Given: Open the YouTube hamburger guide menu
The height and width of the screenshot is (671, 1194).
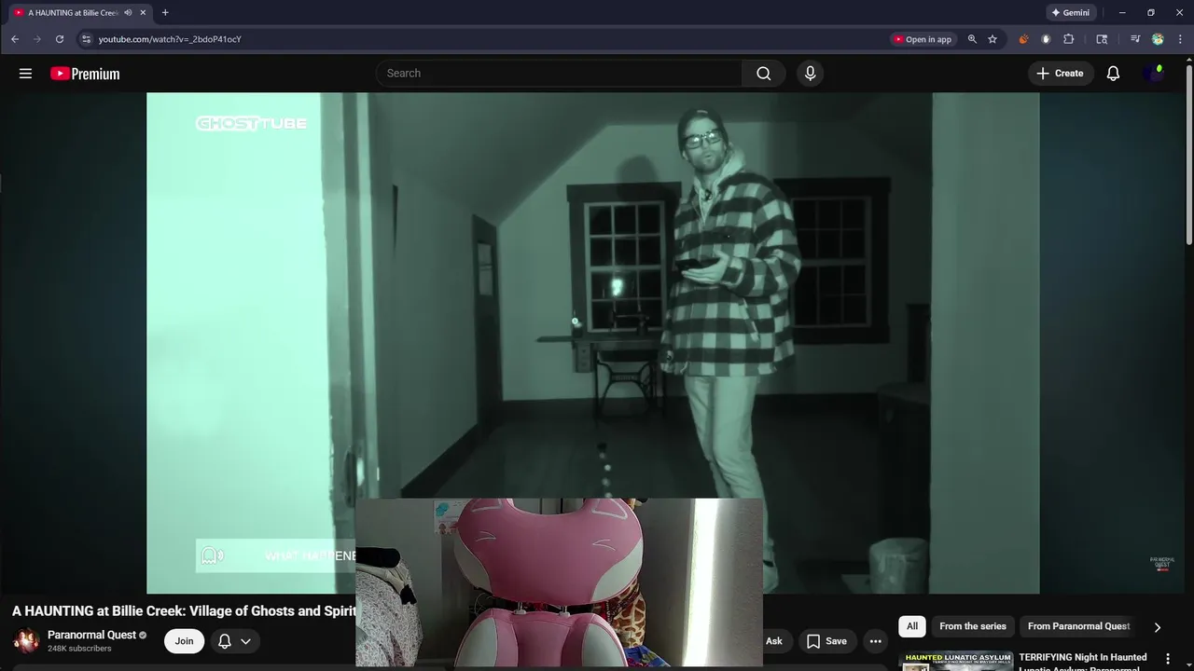Looking at the screenshot, I should tap(25, 74).
